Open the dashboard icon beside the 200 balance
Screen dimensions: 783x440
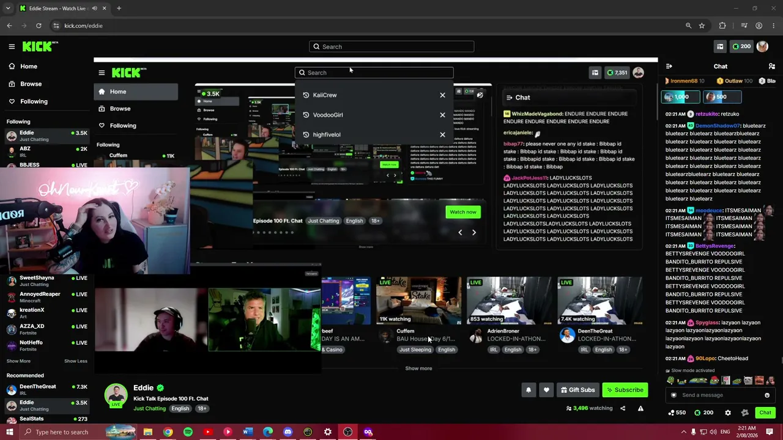(x=720, y=46)
